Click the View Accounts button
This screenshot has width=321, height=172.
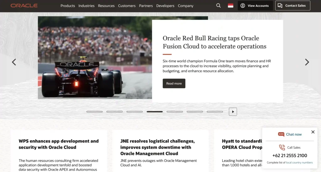coord(255,6)
